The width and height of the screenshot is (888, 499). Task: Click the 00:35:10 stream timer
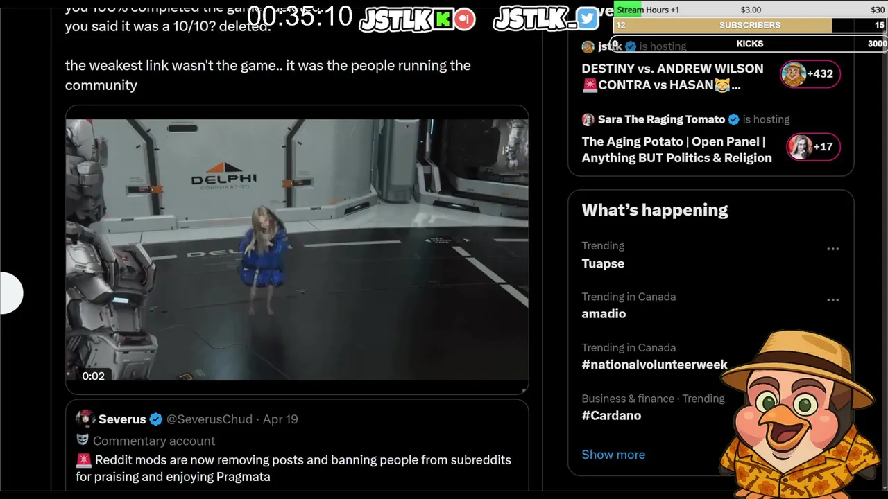coord(300,16)
